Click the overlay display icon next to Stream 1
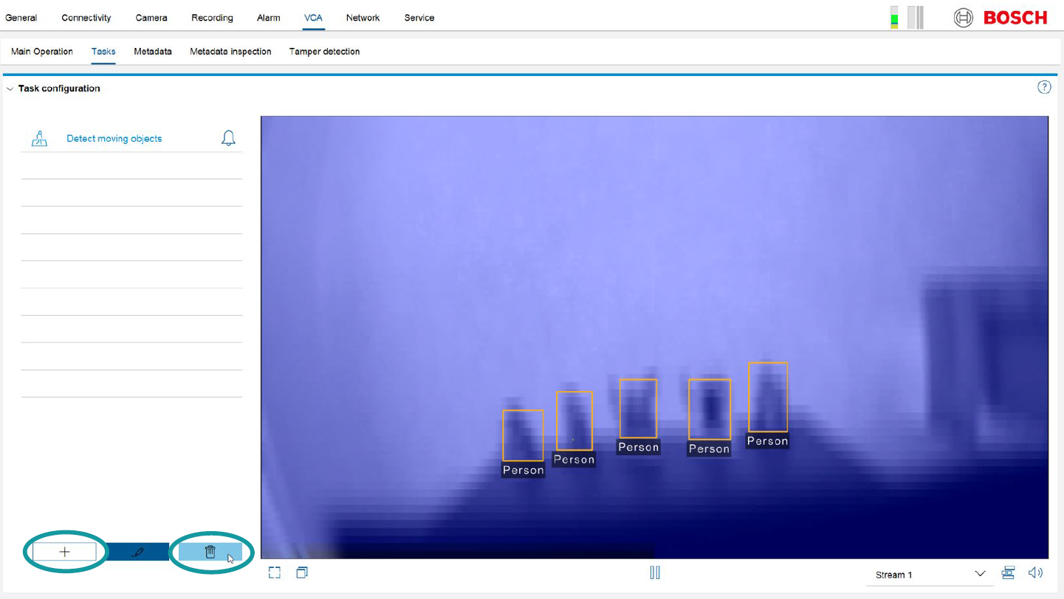 point(1008,573)
